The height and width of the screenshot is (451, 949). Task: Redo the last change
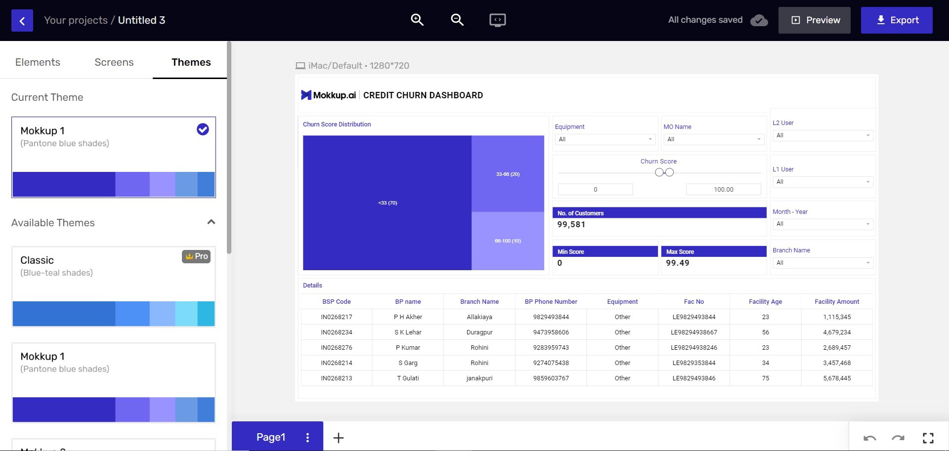pyautogui.click(x=899, y=438)
